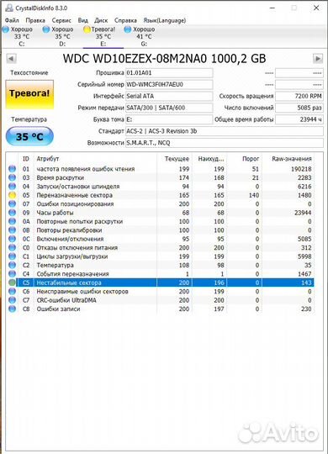Select row Неисправимые ошибки секторов
This screenshot has width=328, height=454.
pos(161,291)
